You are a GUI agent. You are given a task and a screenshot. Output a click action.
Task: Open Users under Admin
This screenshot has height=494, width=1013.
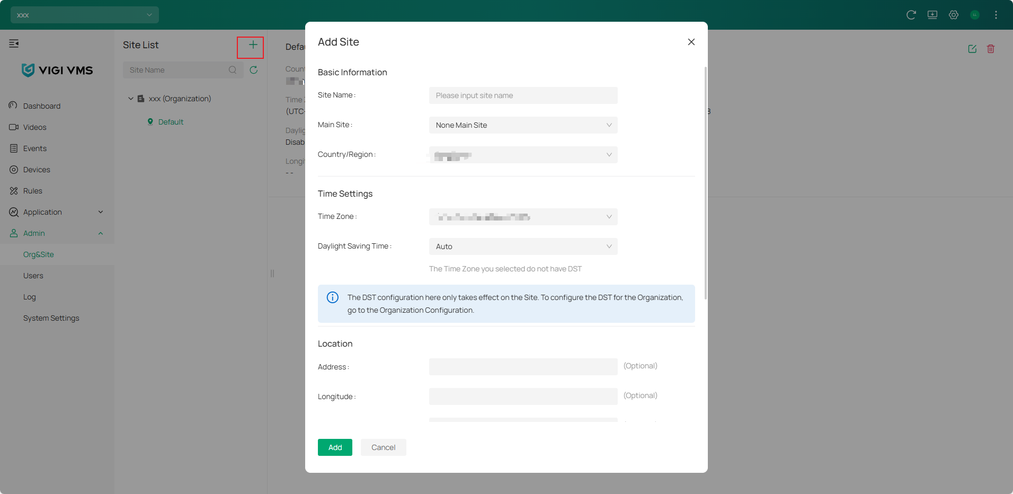[x=57, y=276]
